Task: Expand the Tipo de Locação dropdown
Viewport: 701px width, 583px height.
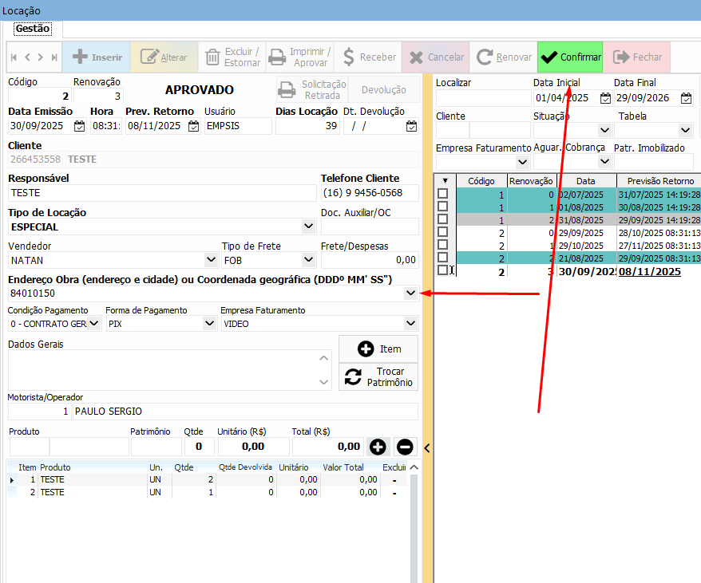Action: coord(309,227)
